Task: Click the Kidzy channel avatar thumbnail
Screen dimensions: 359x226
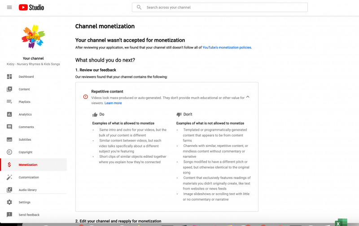Action: [x=33, y=37]
